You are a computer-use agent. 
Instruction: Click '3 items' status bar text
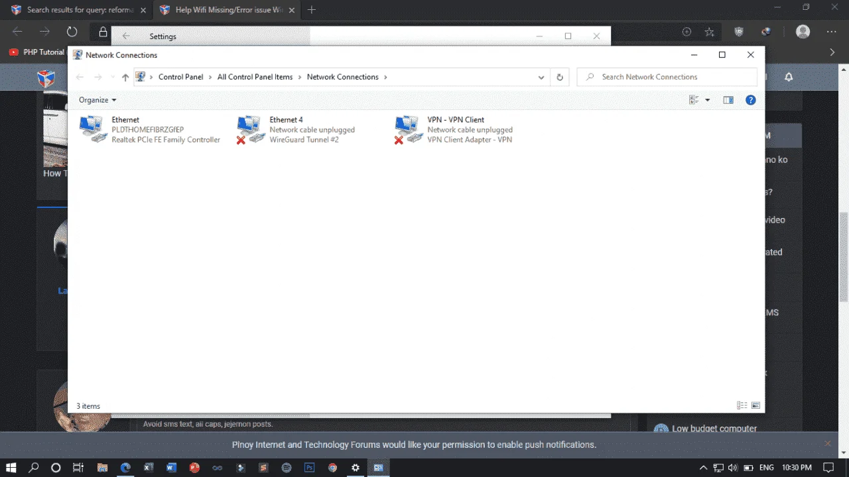pyautogui.click(x=88, y=406)
